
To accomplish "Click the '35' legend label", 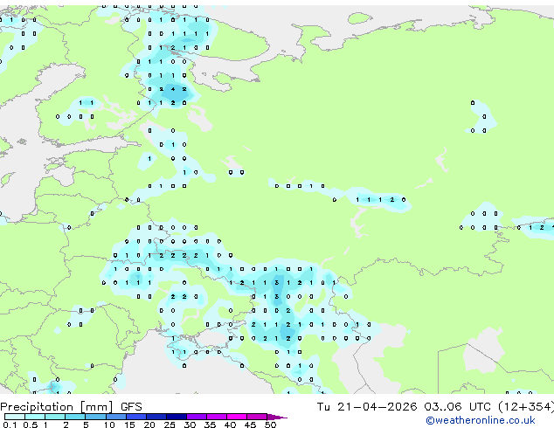I will pos(211,425).
